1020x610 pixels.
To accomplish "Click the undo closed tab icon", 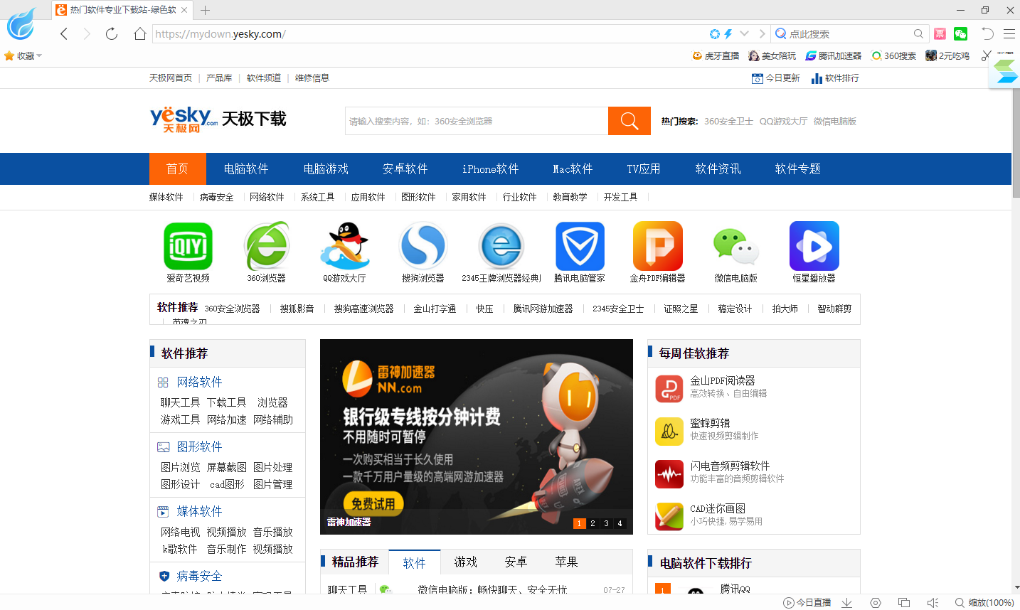I will (987, 33).
